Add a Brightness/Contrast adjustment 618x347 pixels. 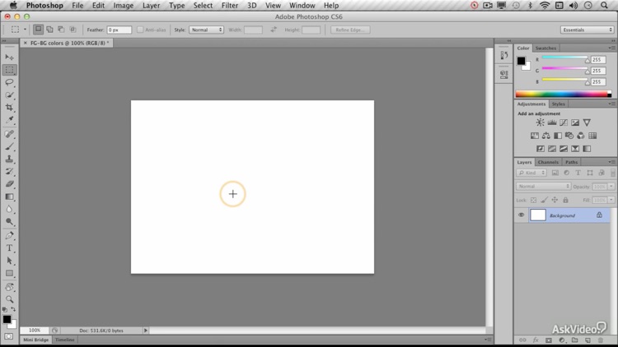pyautogui.click(x=540, y=123)
